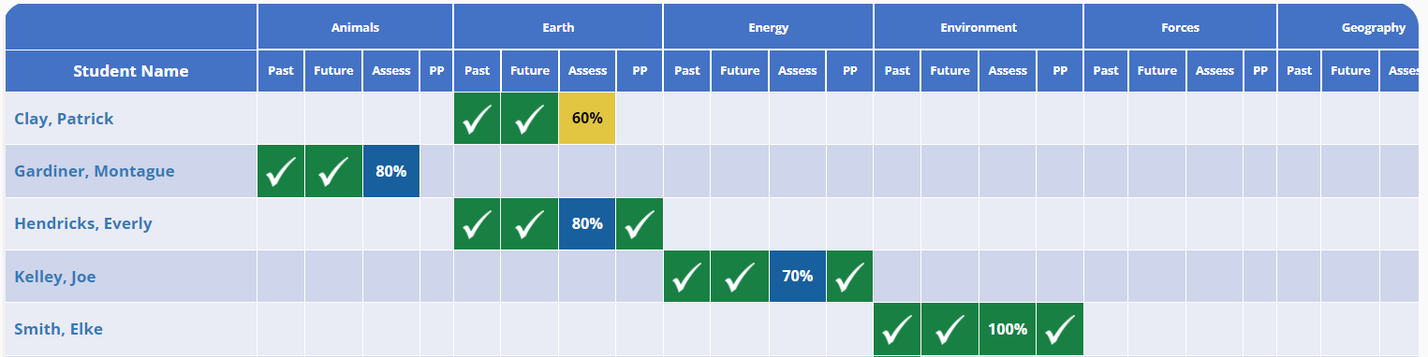Click Smith, Elke's Environment Future checkmark
Image resolution: width=1428 pixels, height=357 pixels.
pos(950,329)
